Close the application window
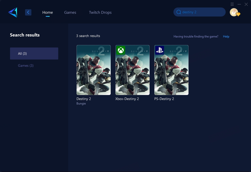This screenshot has height=172, width=251. tap(246, 4)
